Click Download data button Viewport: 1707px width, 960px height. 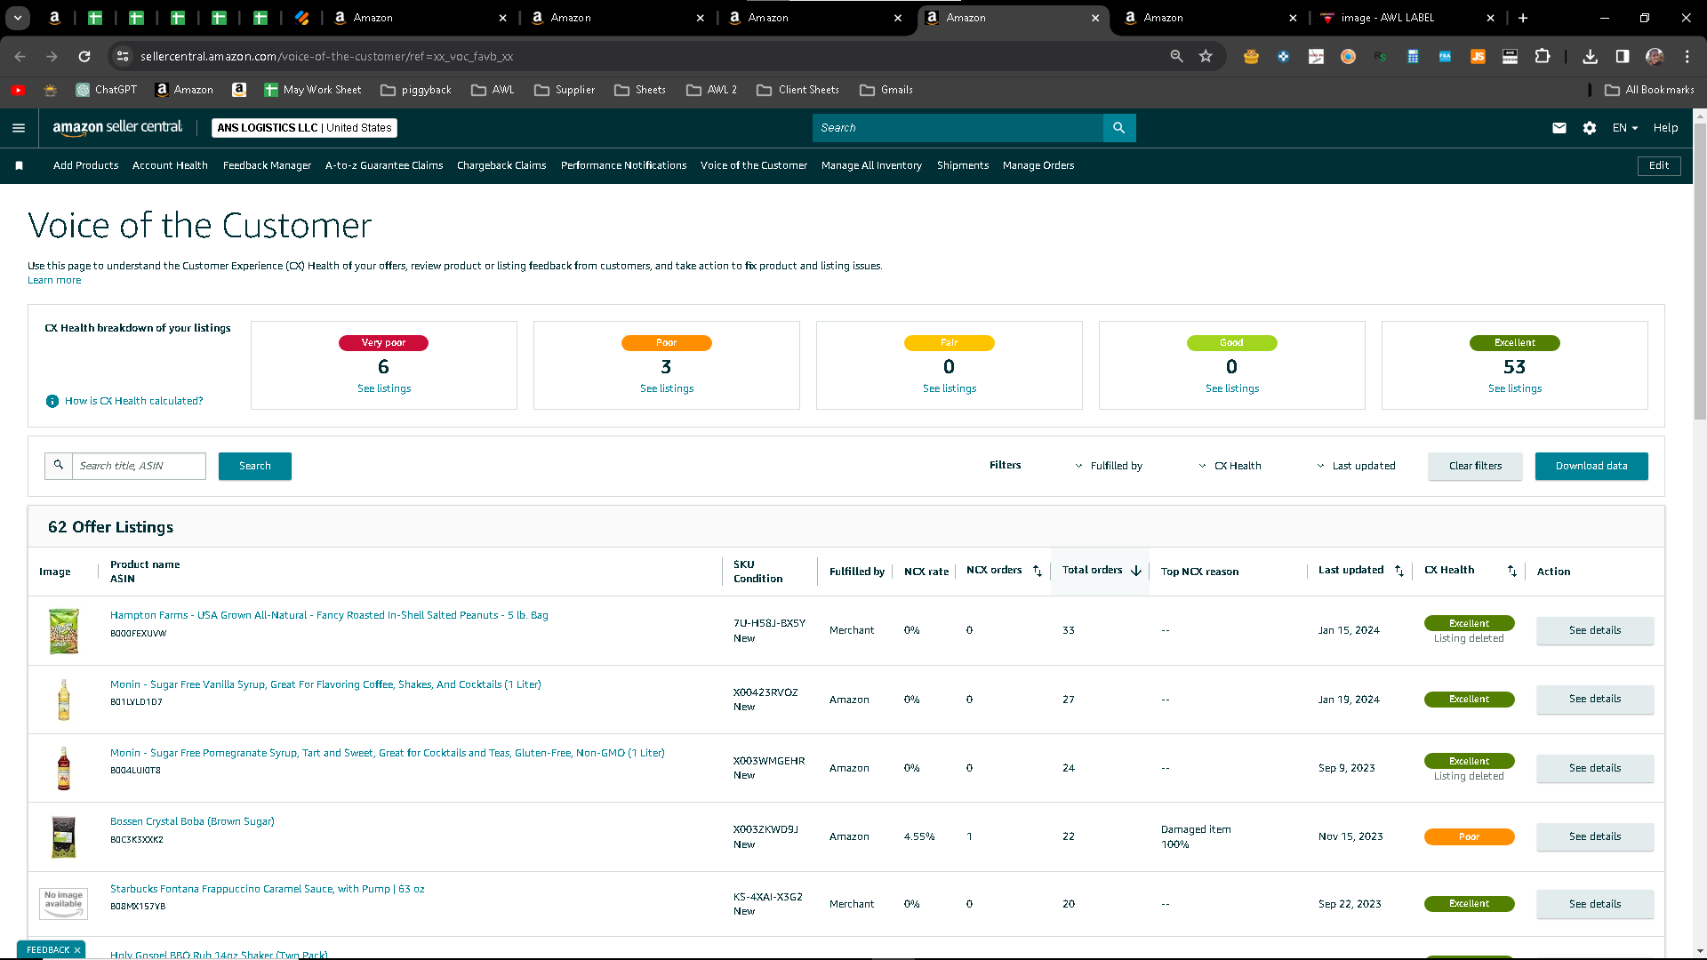tap(1591, 466)
